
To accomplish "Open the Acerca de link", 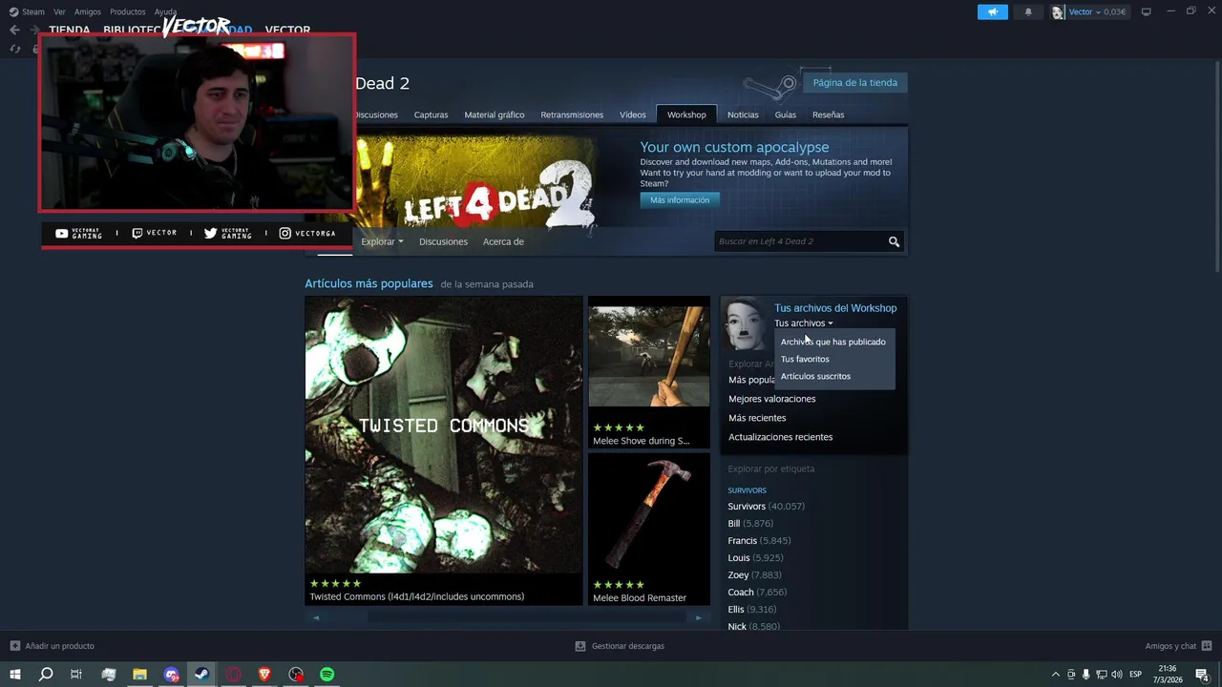I will pyautogui.click(x=503, y=241).
